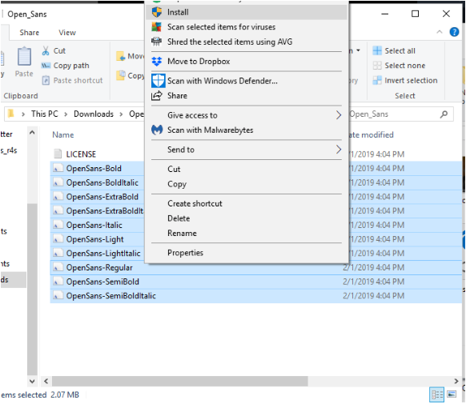
Task: Sort by the Date modified column
Action: pos(371,135)
